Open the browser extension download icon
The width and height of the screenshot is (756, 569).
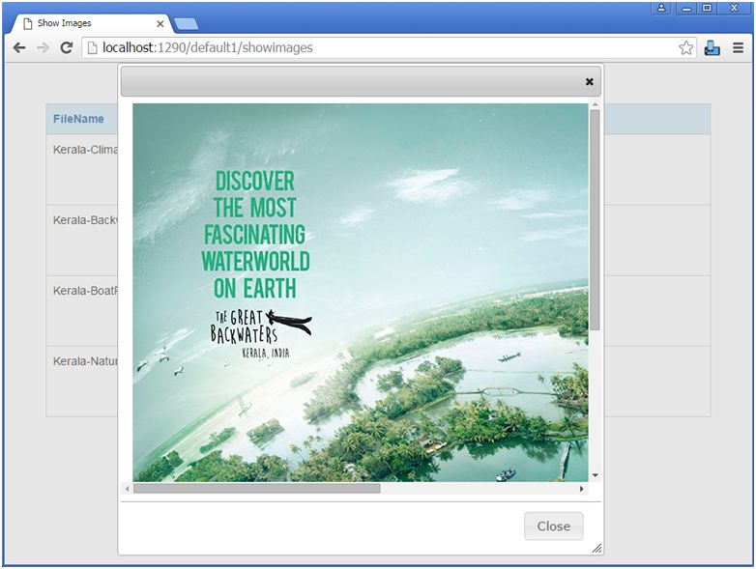click(x=712, y=47)
